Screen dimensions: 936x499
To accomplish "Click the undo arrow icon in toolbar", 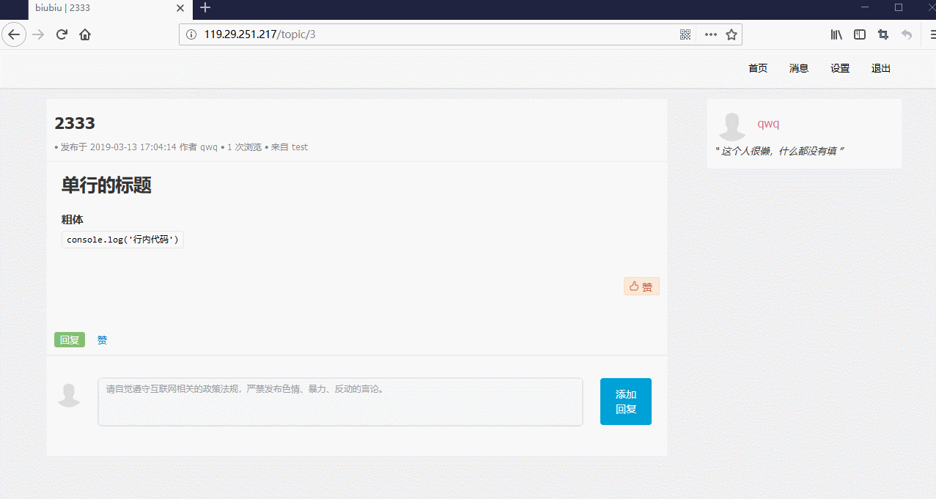I will click(x=907, y=34).
